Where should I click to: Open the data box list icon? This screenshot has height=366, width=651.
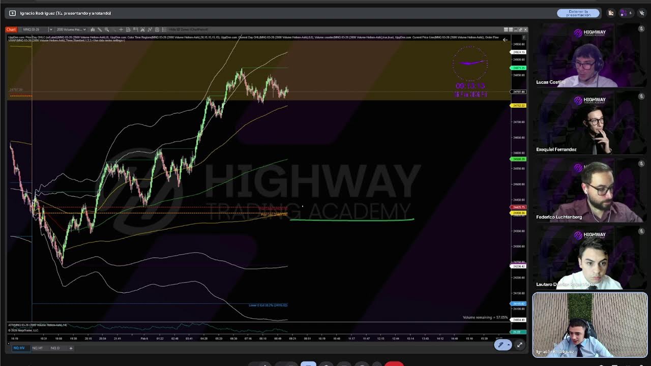pos(164,29)
